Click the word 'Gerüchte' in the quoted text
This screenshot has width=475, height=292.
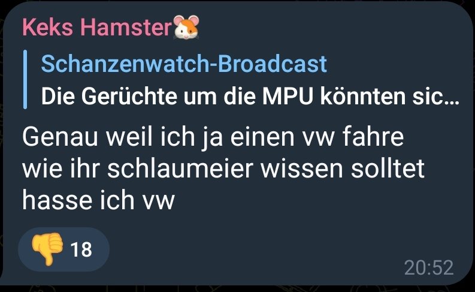(129, 97)
